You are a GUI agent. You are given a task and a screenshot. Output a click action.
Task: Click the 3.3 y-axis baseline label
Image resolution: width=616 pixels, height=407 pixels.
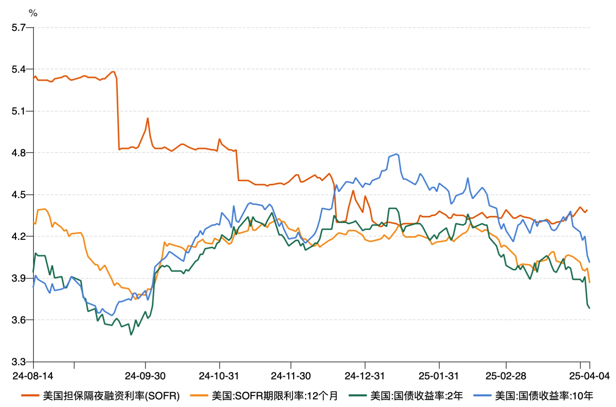click(x=18, y=362)
